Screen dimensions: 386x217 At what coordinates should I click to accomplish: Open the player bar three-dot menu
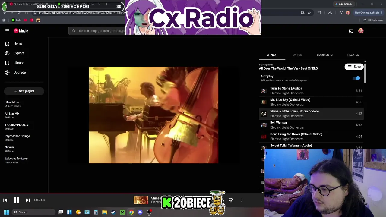(242, 200)
